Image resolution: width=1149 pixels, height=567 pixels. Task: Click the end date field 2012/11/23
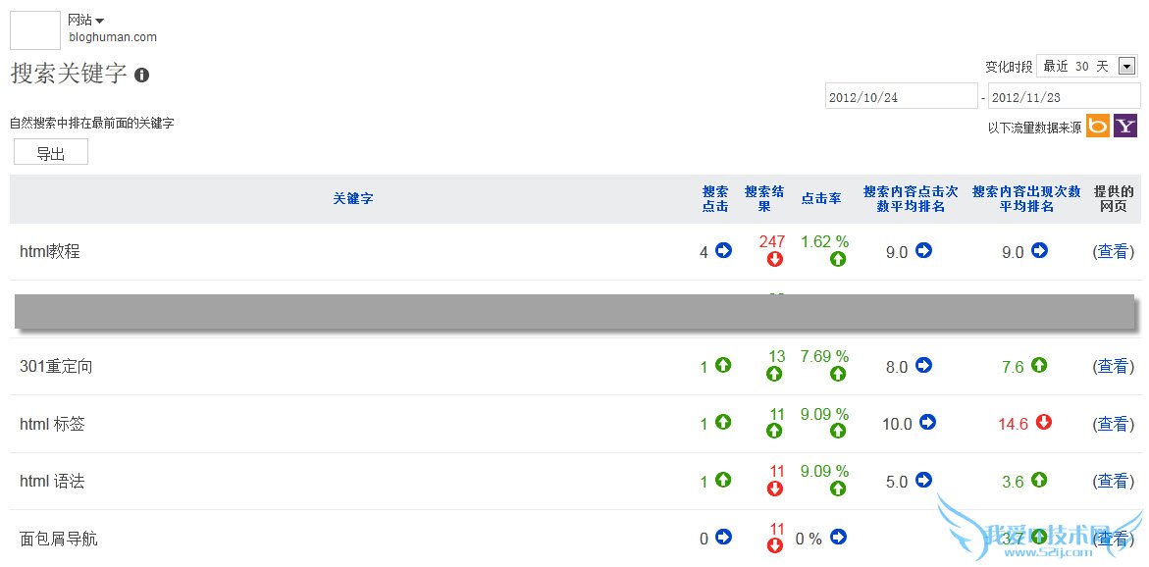pyautogui.click(x=1064, y=97)
